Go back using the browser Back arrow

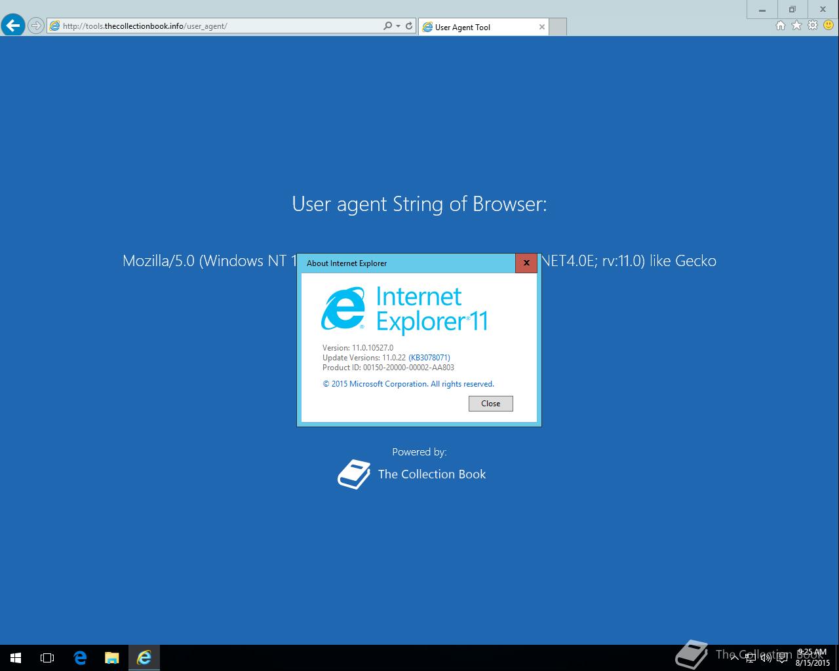click(x=13, y=26)
